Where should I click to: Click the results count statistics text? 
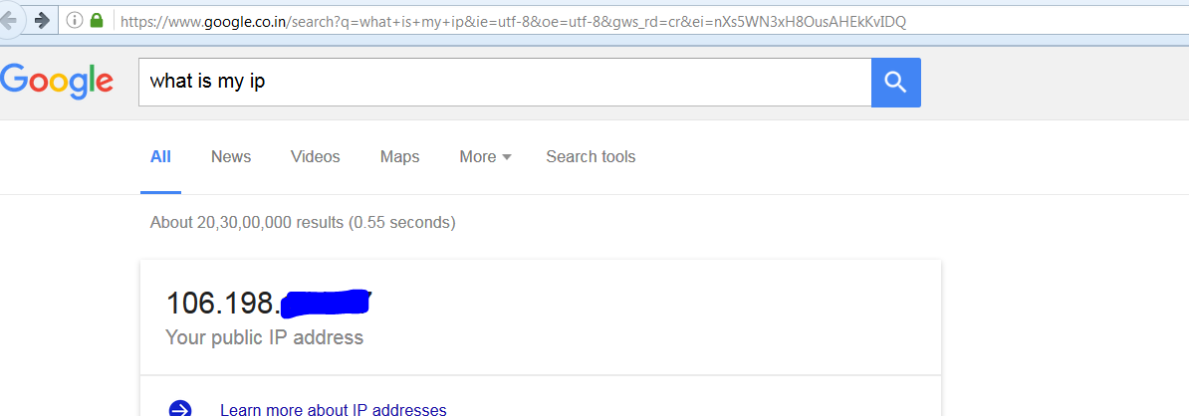[303, 222]
